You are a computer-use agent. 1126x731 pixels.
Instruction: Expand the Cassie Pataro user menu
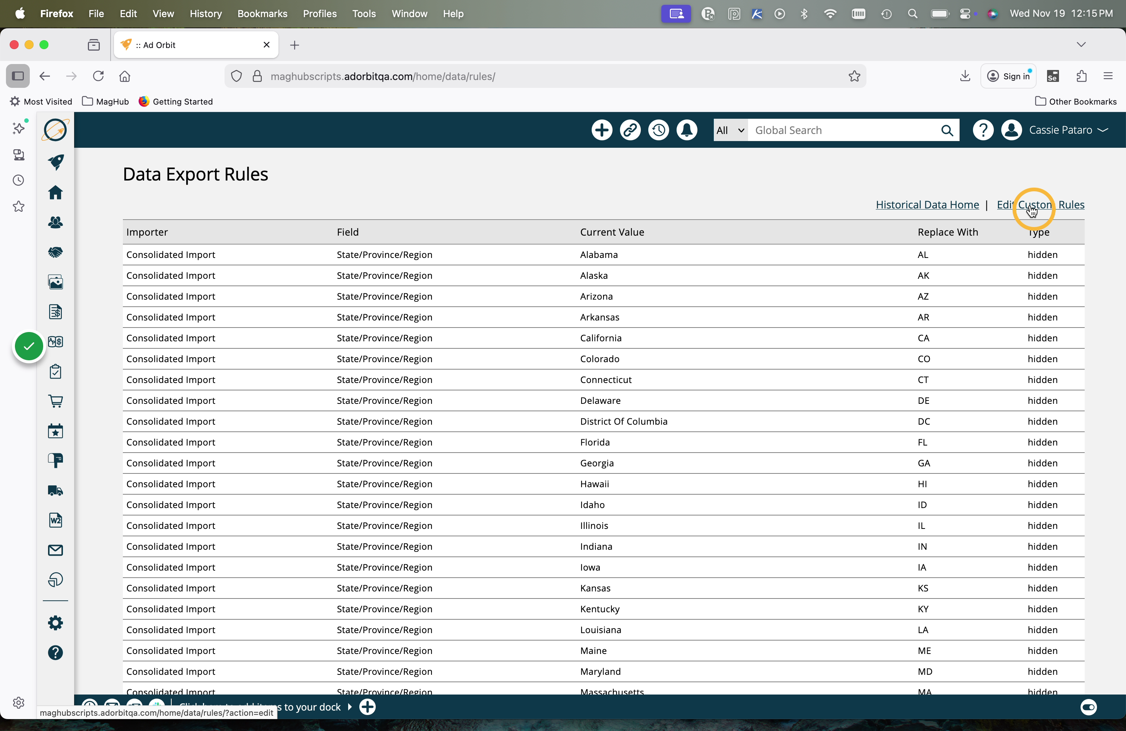click(x=1068, y=130)
